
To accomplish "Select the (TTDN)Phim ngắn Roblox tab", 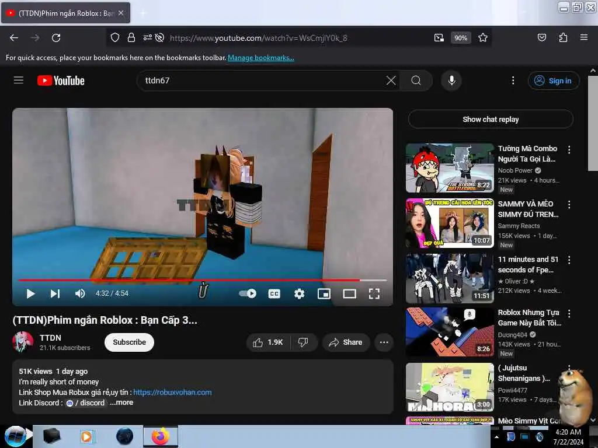I will point(65,13).
